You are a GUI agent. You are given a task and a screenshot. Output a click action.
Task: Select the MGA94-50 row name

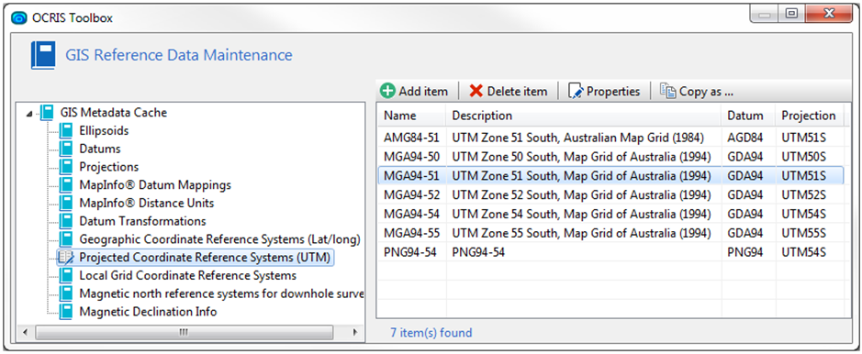coord(412,157)
